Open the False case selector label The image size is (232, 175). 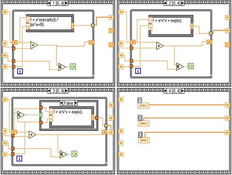[68, 103]
